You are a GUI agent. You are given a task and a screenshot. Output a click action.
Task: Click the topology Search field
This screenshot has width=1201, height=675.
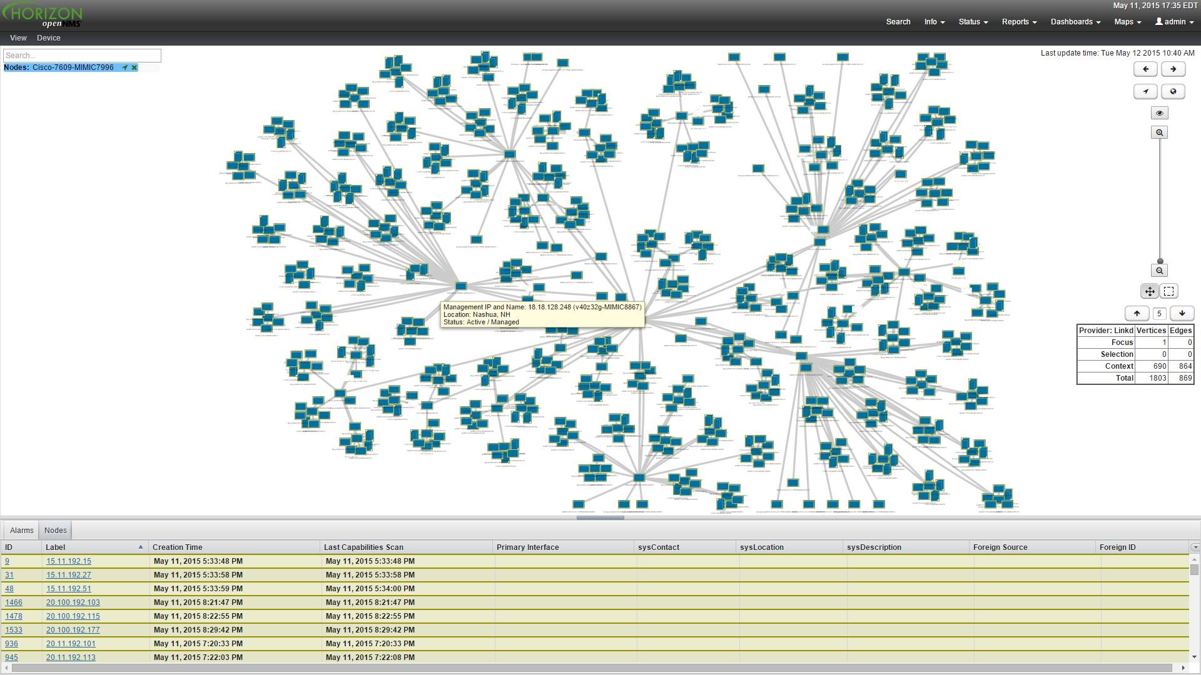tap(82, 56)
